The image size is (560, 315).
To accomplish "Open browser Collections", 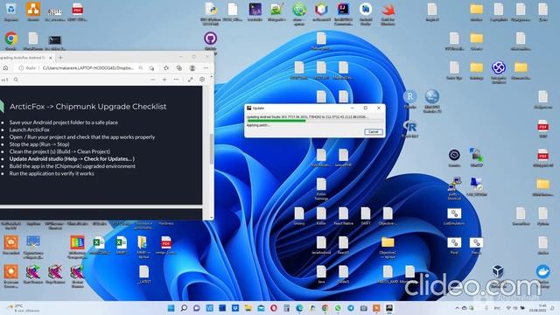I will 178,68.
